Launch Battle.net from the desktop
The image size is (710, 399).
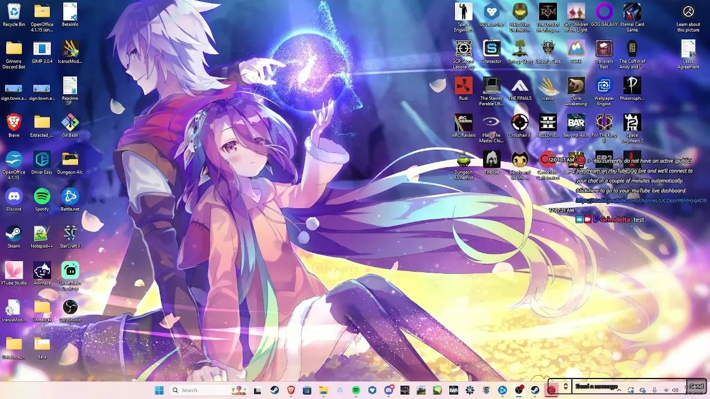[x=70, y=200]
